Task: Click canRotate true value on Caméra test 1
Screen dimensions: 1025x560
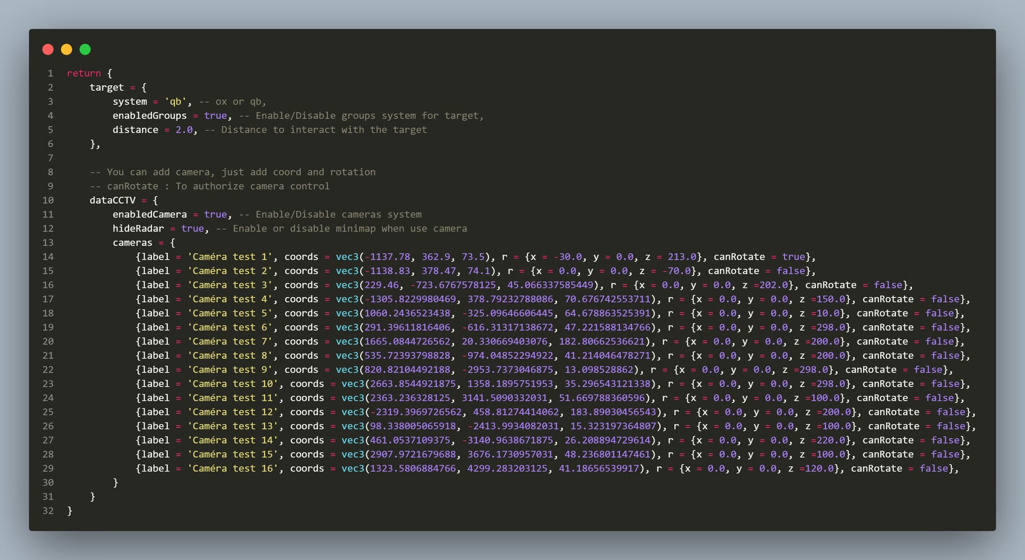Action: [x=794, y=257]
